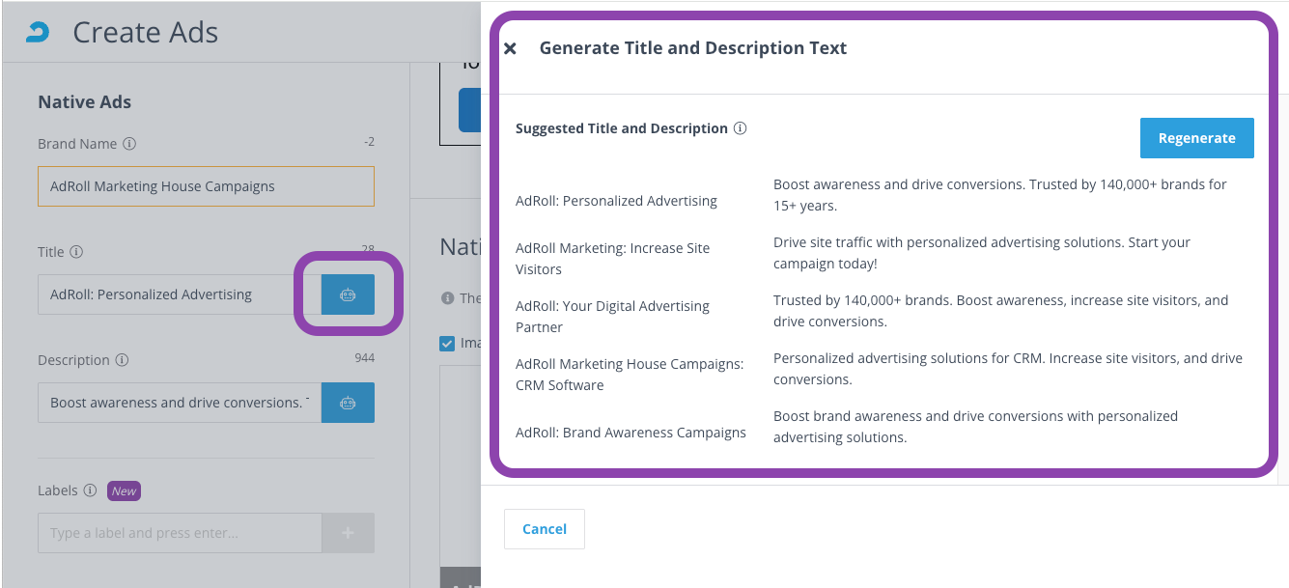
Task: Click the info icon next to Description
Action: [x=122, y=360]
